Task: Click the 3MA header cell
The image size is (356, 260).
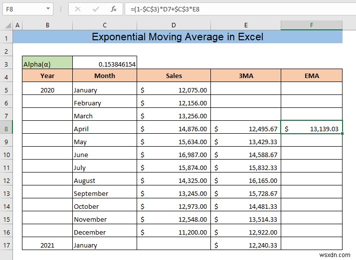Action: [246, 76]
